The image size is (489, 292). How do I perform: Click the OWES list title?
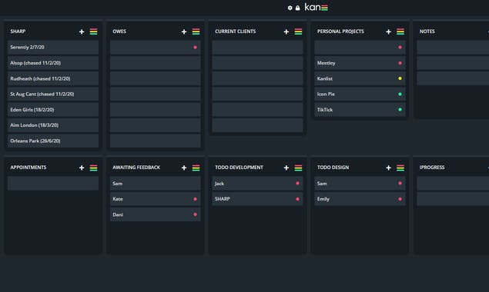(x=119, y=32)
